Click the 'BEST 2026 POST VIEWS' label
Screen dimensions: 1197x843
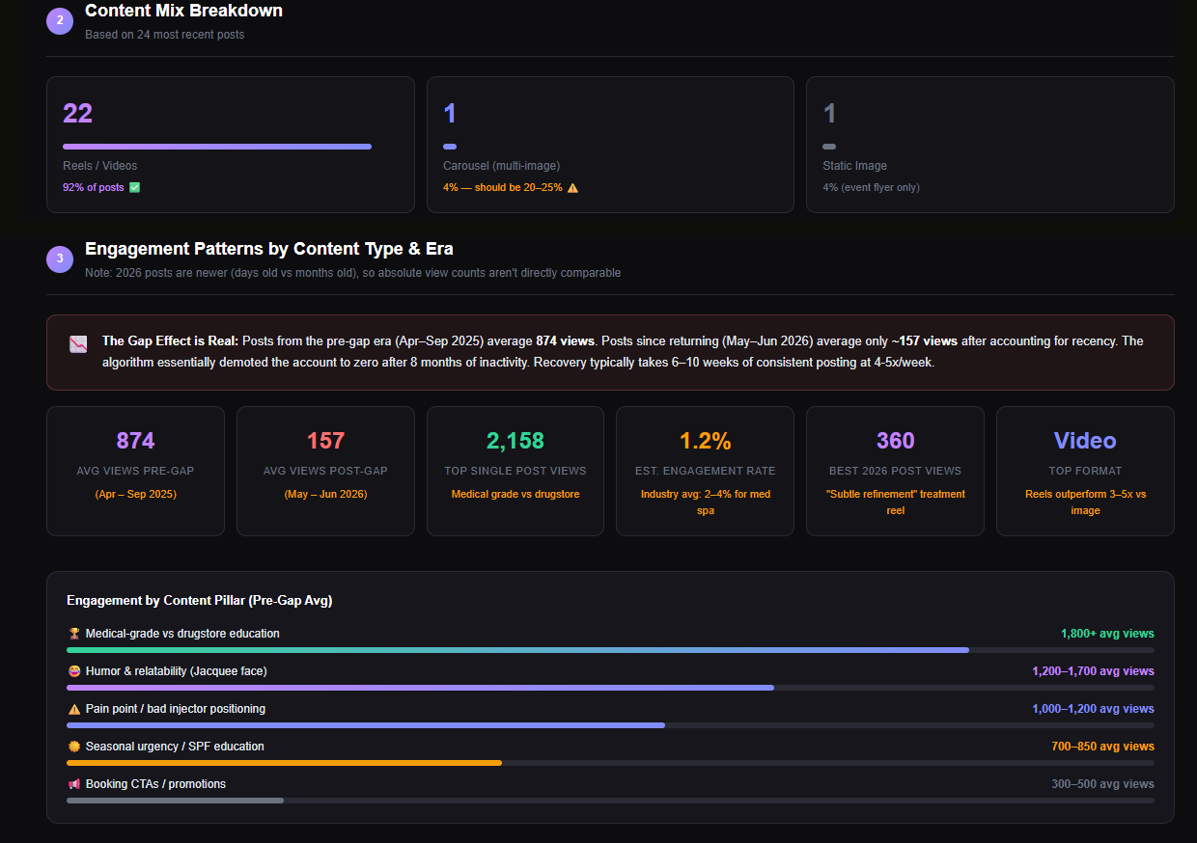point(895,471)
